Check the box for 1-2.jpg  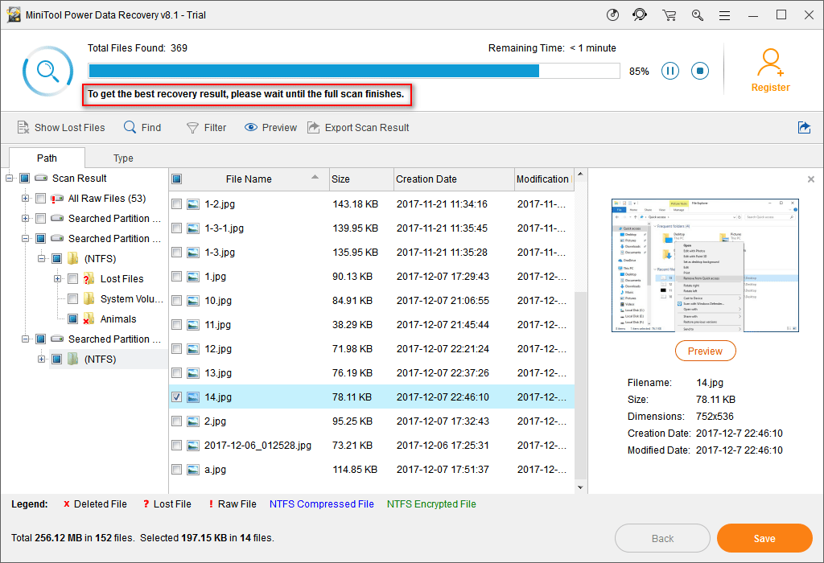point(177,204)
